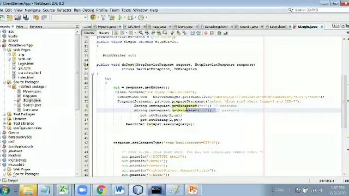Select Reg.java in the Projects tree

click(x=30, y=96)
